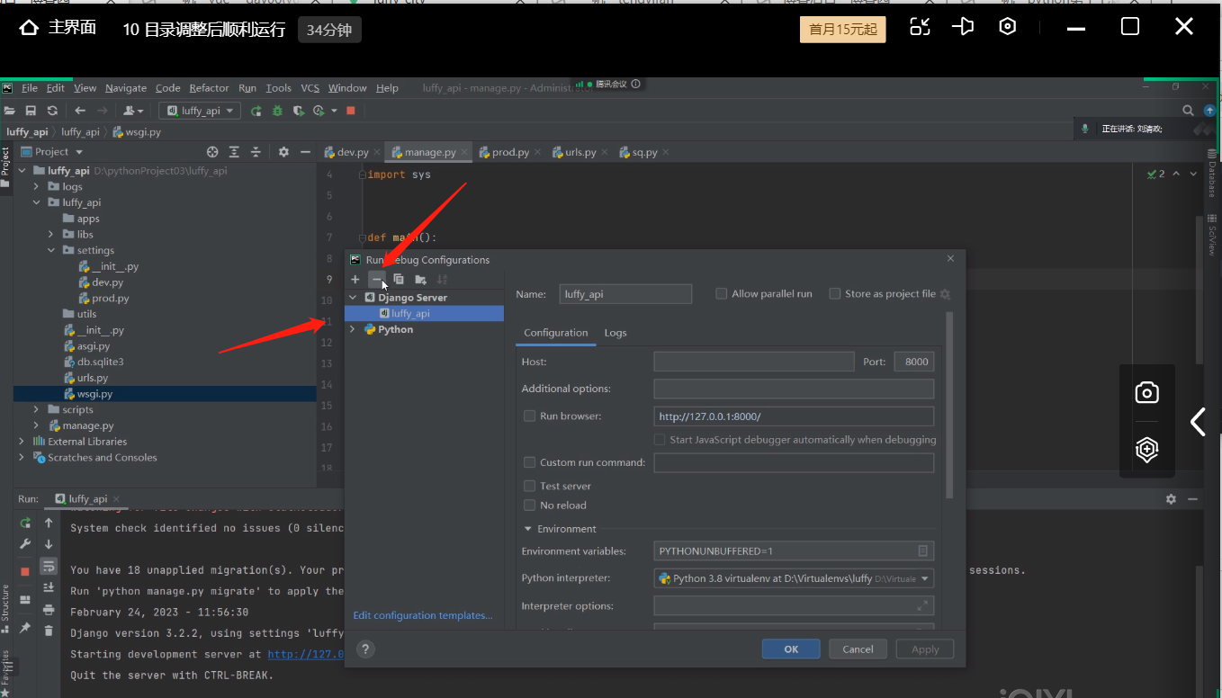Click the Remove Configuration minus icon
The width and height of the screenshot is (1222, 698).
pyautogui.click(x=377, y=279)
